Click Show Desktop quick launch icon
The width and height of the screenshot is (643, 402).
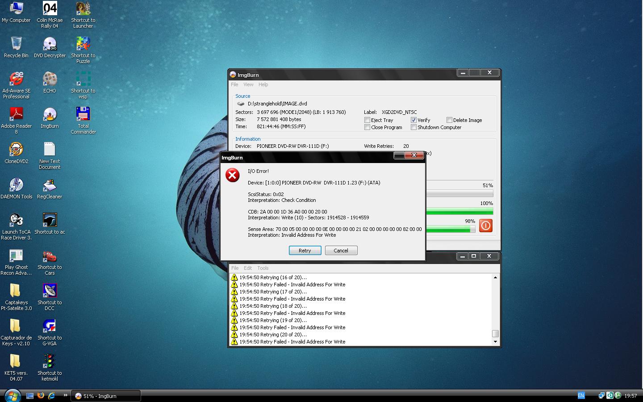coord(30,396)
